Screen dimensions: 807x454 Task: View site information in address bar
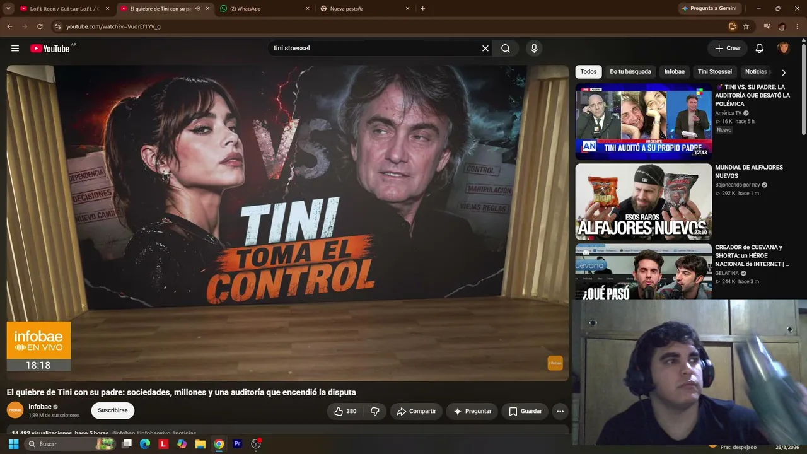(x=57, y=26)
